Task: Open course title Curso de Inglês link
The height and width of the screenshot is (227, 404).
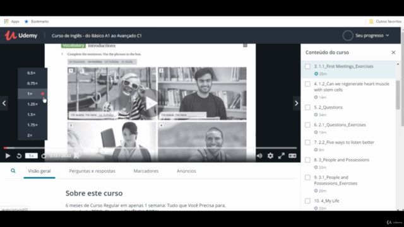Action: 97,35
